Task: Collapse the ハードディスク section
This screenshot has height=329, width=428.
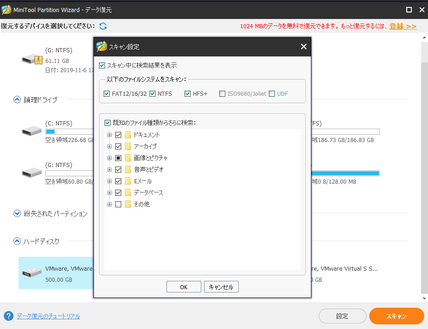Action: coord(17,241)
